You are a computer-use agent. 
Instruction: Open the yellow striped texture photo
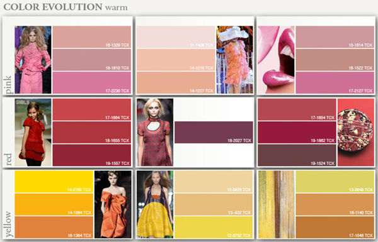point(277,204)
